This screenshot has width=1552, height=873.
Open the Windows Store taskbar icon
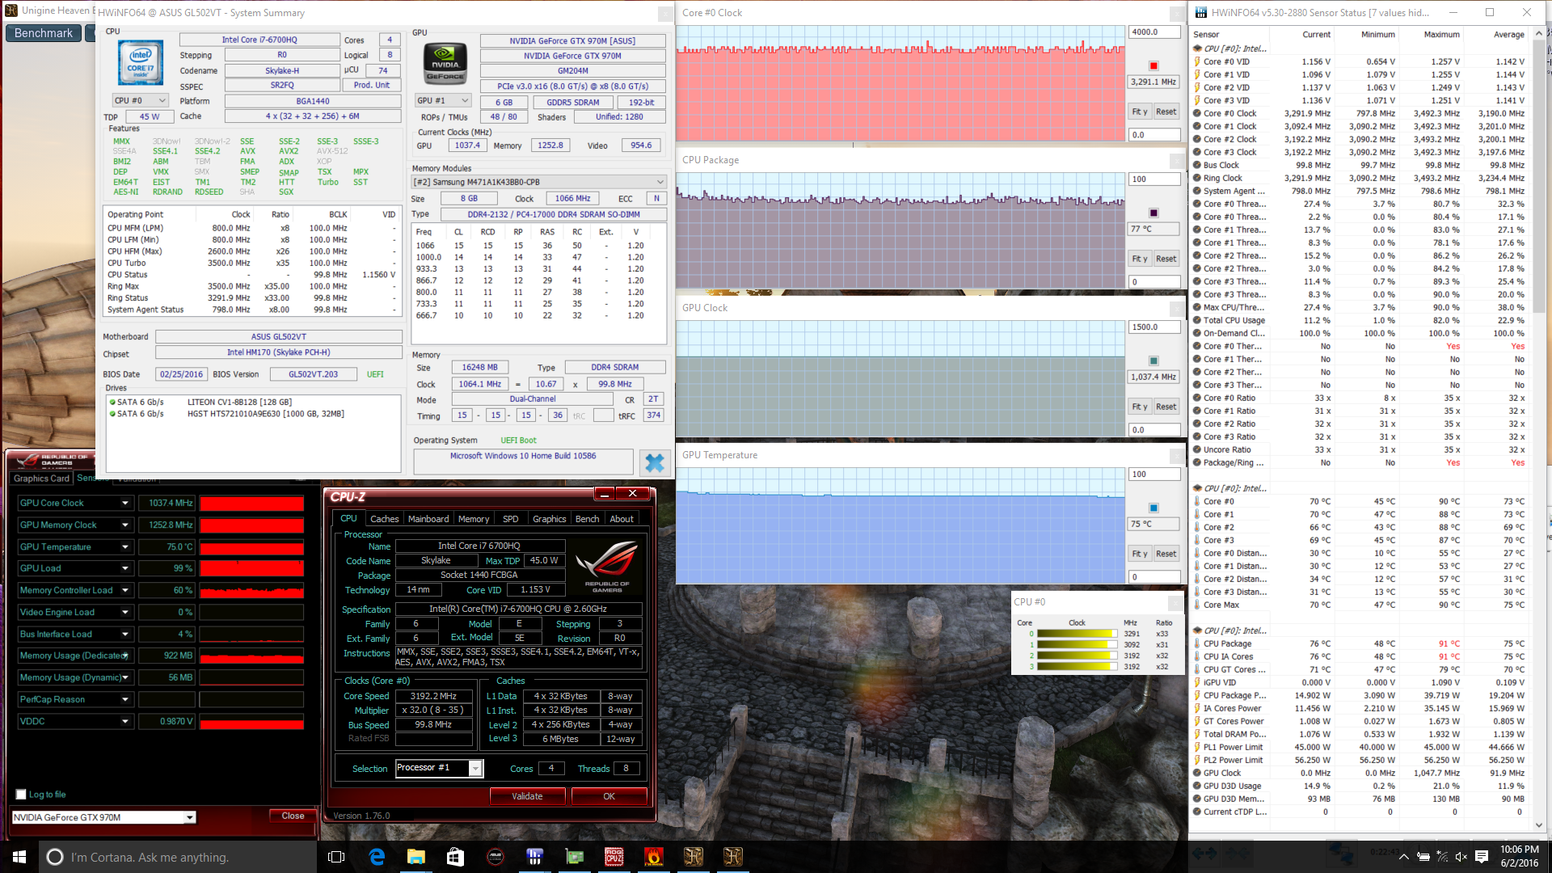coord(455,857)
